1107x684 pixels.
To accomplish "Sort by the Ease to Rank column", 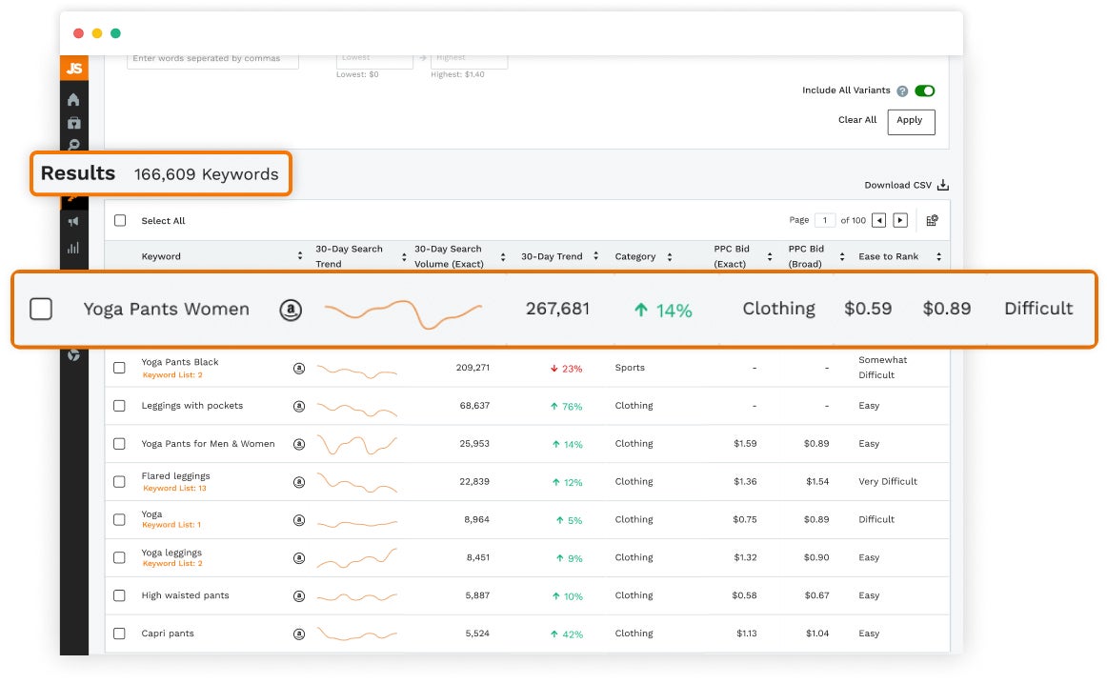I will (x=938, y=256).
